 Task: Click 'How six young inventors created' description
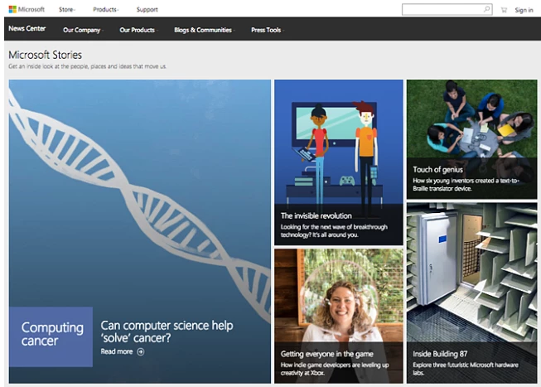click(x=466, y=184)
